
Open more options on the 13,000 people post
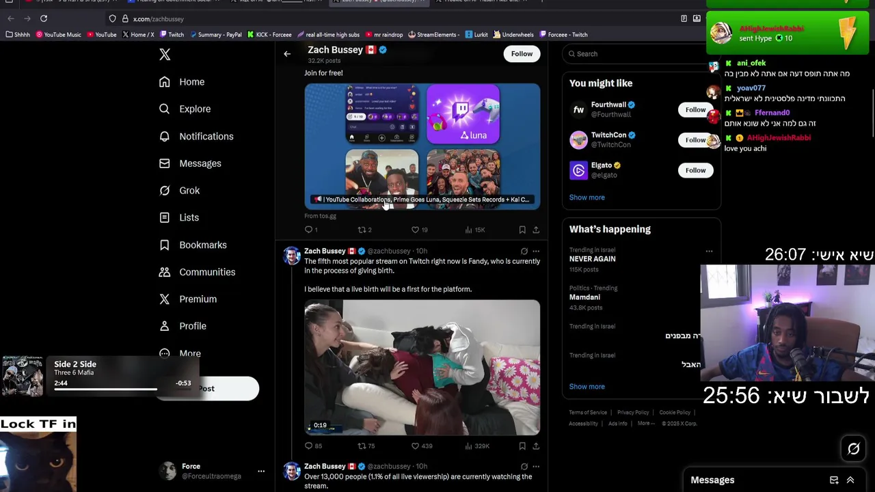click(536, 466)
